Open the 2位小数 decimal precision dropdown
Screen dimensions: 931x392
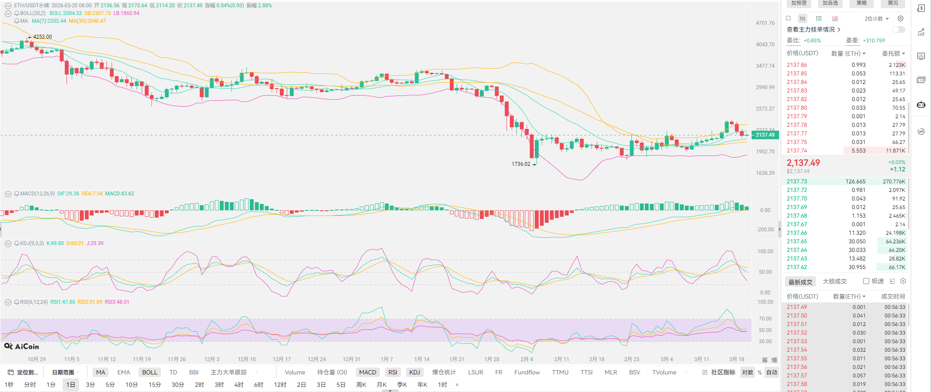[x=876, y=18]
